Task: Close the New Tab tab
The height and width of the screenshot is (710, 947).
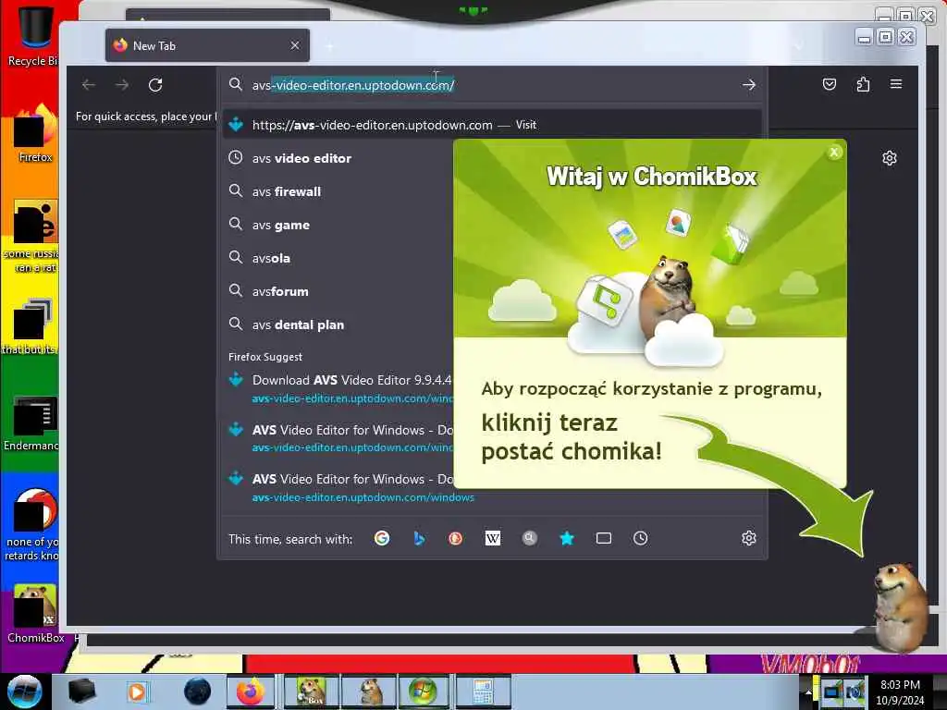Action: [x=295, y=45]
